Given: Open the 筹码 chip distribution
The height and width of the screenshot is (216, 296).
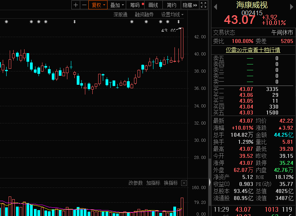Looking at the screenshot, I should tap(135, 5).
